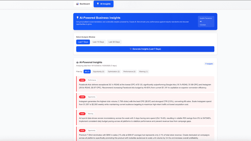This screenshot has height=141, width=251.
Task: Click Opportunity tag on Premium T-Shirt insight
Action: tap(92, 130)
